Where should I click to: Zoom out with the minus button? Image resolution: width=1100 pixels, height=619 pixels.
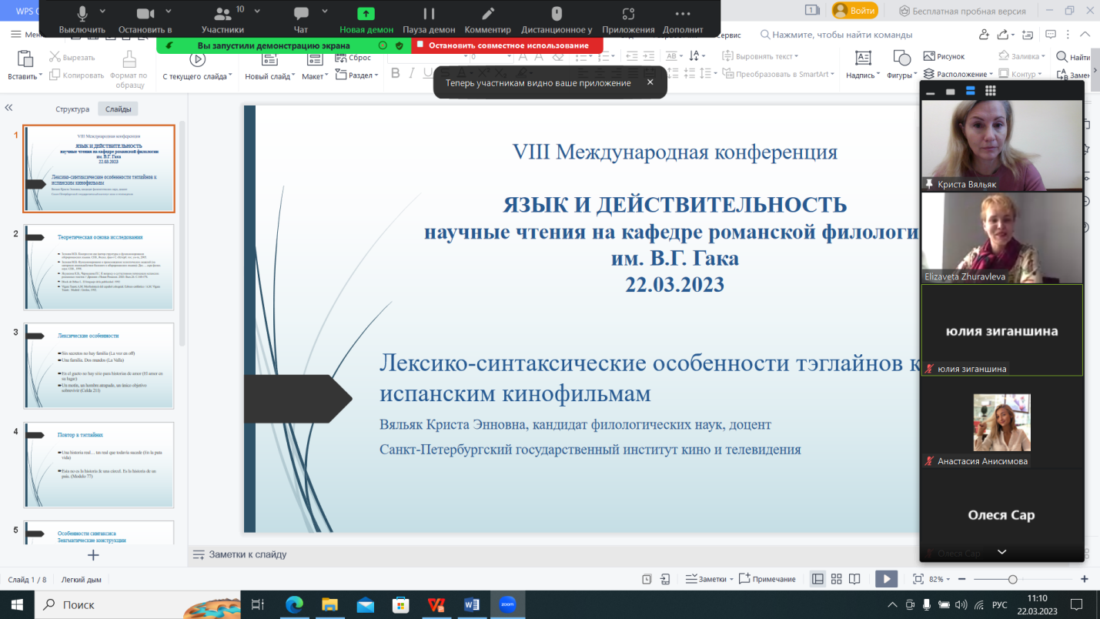click(963, 579)
